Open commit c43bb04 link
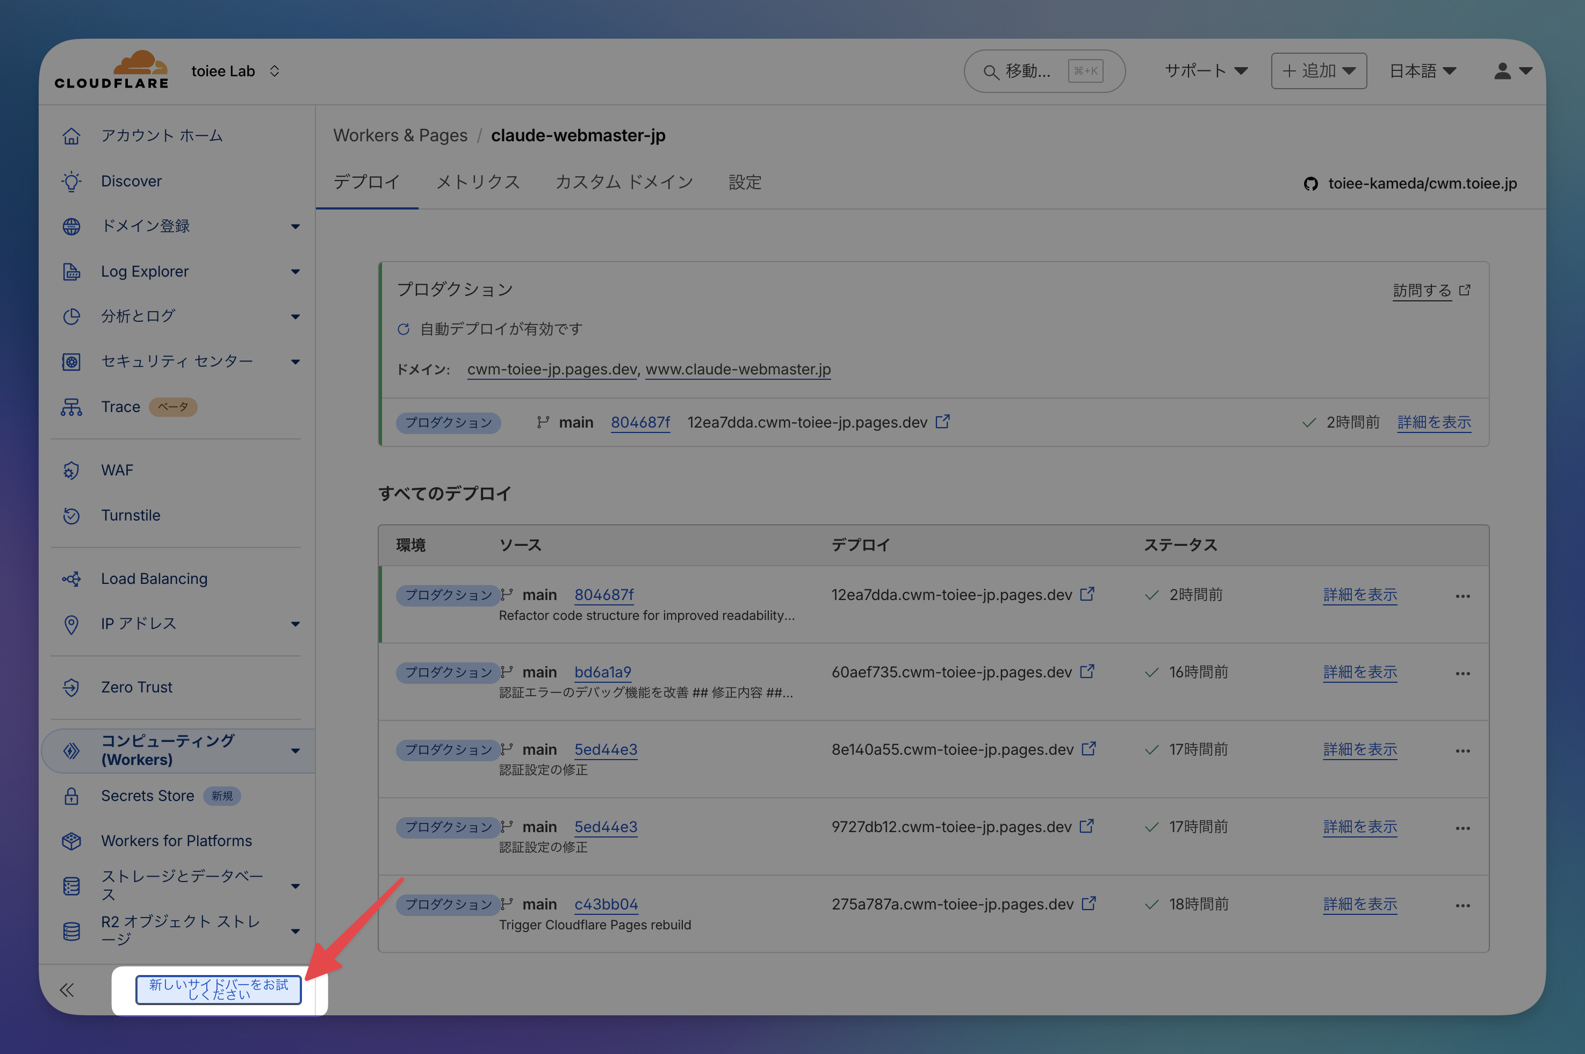 click(606, 904)
